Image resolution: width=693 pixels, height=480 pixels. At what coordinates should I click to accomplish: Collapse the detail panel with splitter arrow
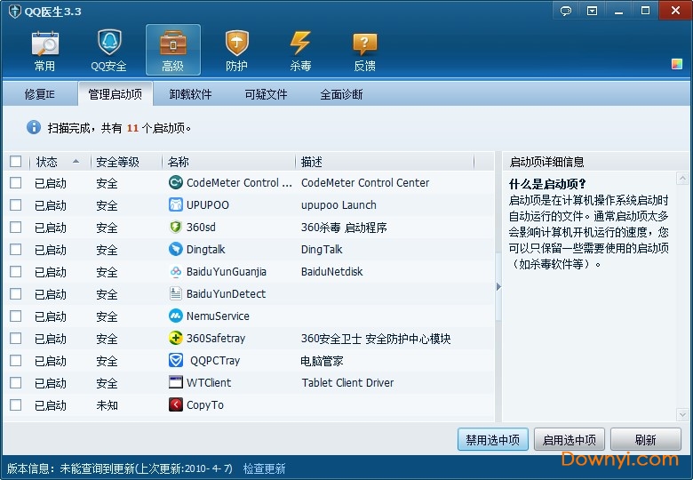498,286
